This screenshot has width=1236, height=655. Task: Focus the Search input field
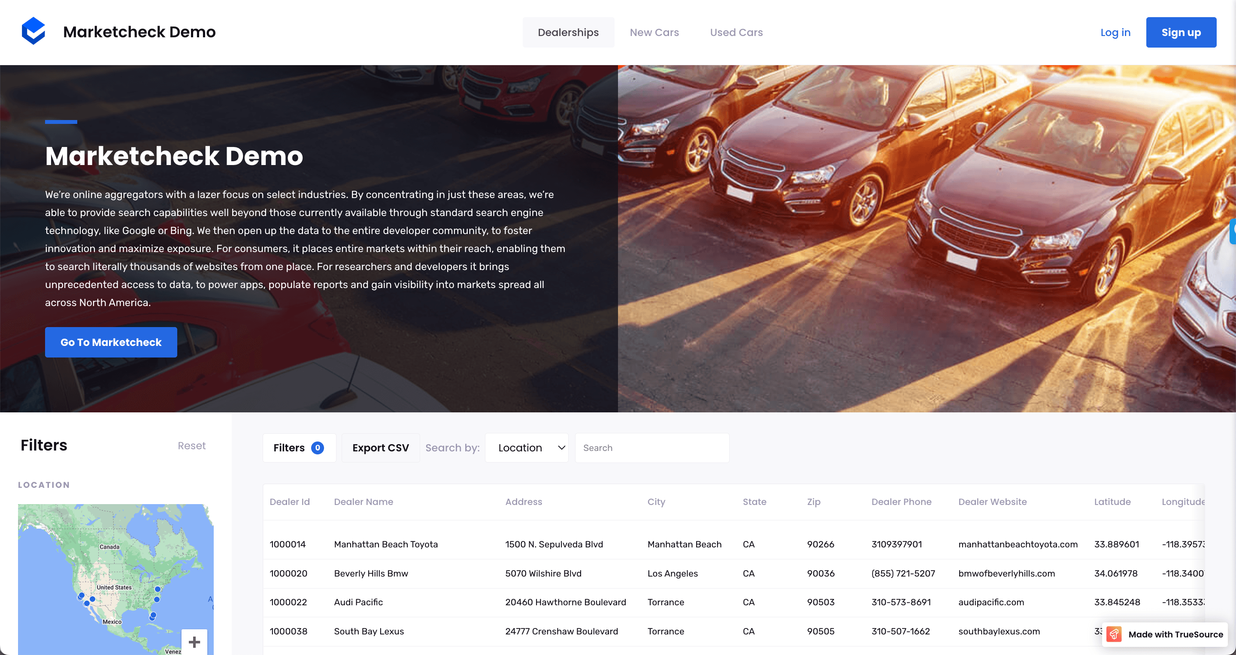pyautogui.click(x=652, y=448)
